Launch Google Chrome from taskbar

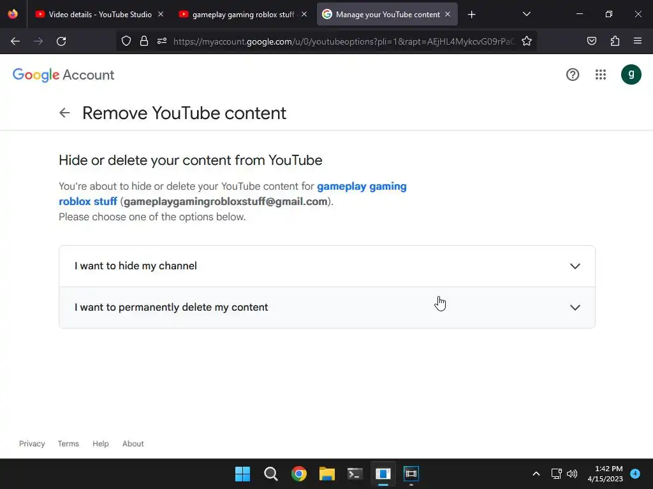coord(299,474)
